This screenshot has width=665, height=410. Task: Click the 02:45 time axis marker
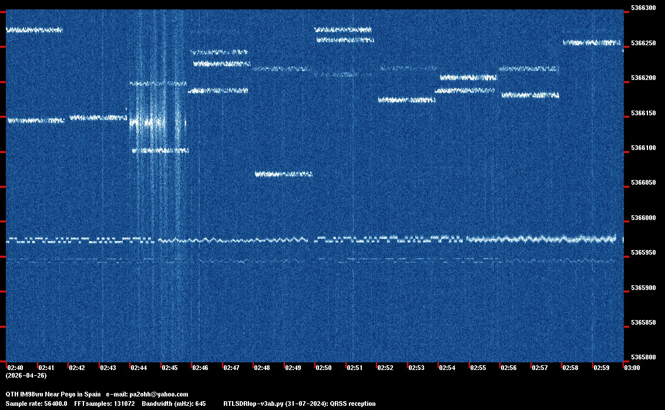pyautogui.click(x=170, y=368)
